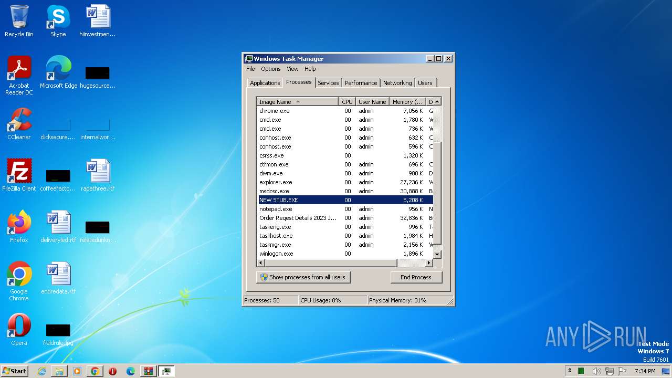
Task: Show hidden tray icons arrow
Action: (x=570, y=371)
